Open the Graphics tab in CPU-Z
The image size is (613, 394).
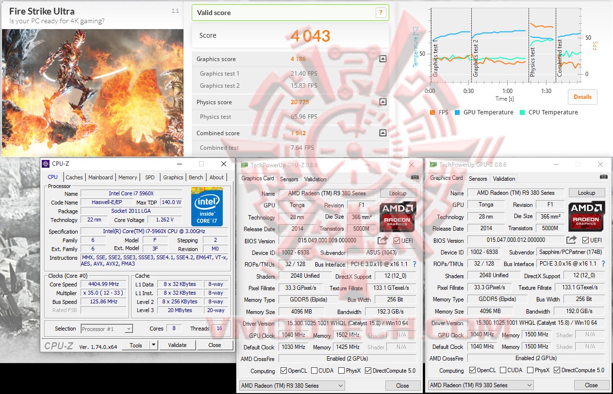(173, 177)
